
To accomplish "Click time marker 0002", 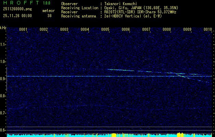I will [x=44, y=29].
